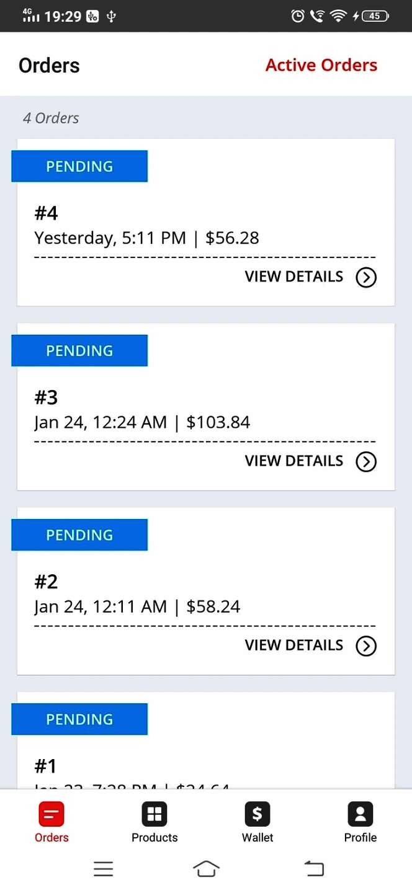Tap the arrow circle icon for order #4

(x=366, y=277)
